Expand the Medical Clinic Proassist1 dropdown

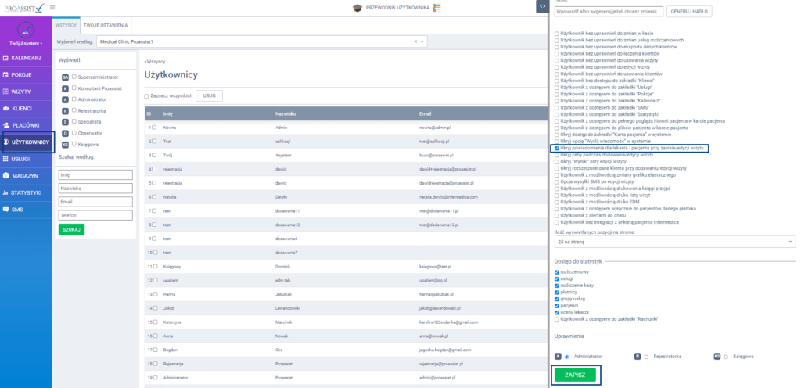(x=422, y=41)
